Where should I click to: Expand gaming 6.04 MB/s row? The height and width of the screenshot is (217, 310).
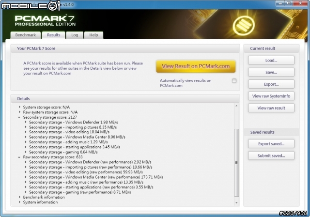(26, 152)
